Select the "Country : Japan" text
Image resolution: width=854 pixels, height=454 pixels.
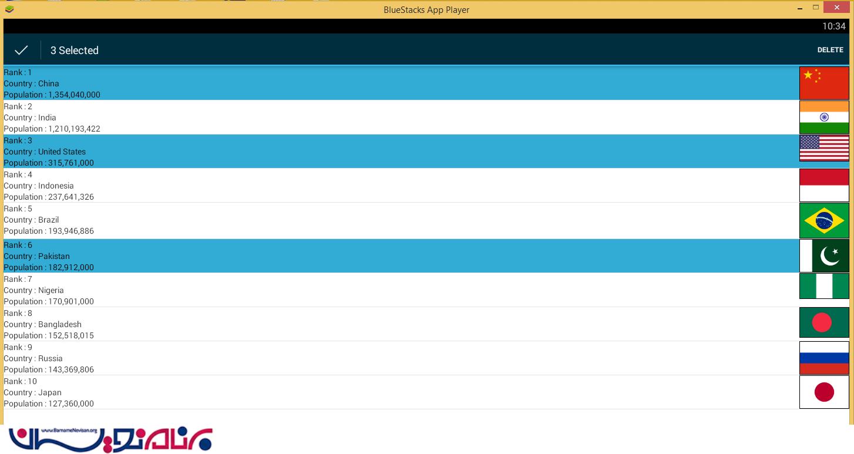tap(32, 392)
